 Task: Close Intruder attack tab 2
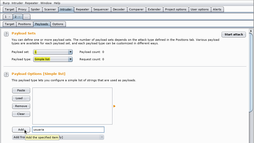[x=19, y=17]
